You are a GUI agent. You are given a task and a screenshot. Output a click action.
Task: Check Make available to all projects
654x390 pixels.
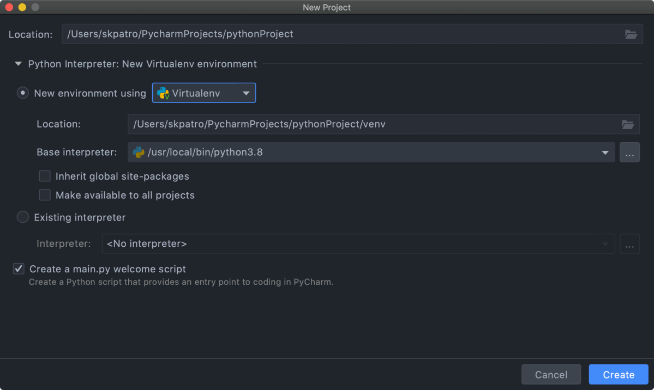point(45,195)
